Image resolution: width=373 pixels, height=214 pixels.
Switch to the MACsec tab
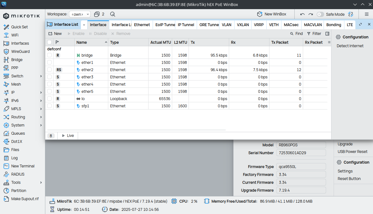291,25
